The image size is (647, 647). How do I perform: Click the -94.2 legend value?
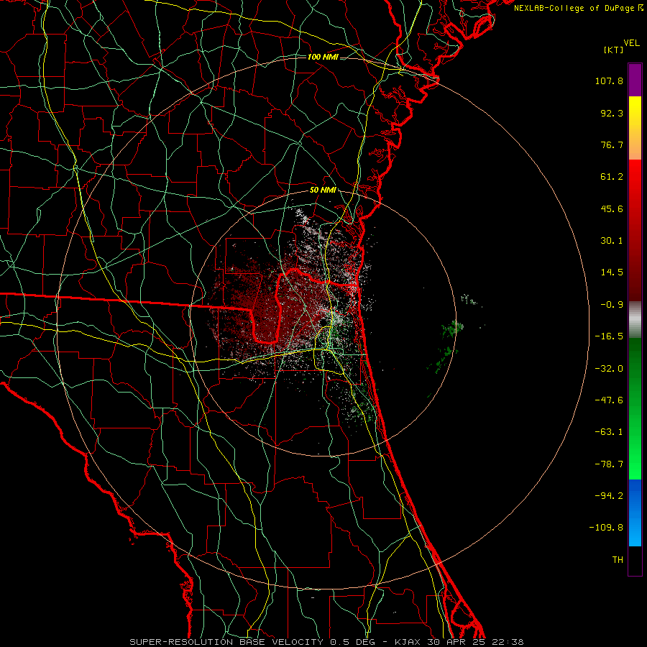(609, 495)
